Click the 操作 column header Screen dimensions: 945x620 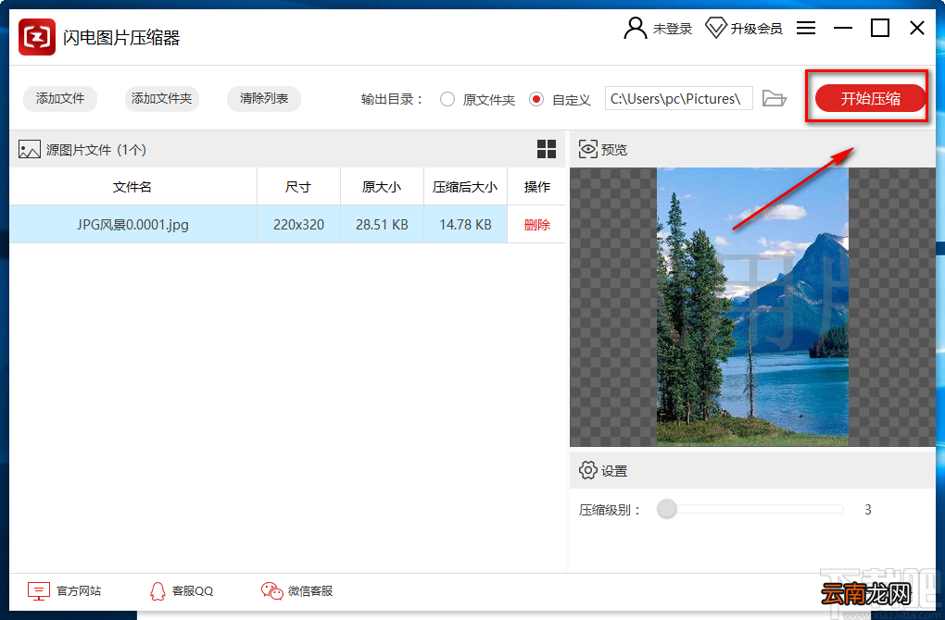[x=537, y=187]
